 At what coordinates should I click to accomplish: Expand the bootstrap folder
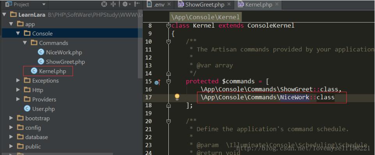[11, 118]
